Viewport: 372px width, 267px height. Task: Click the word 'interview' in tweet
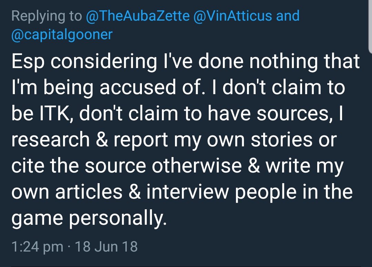coord(187,192)
